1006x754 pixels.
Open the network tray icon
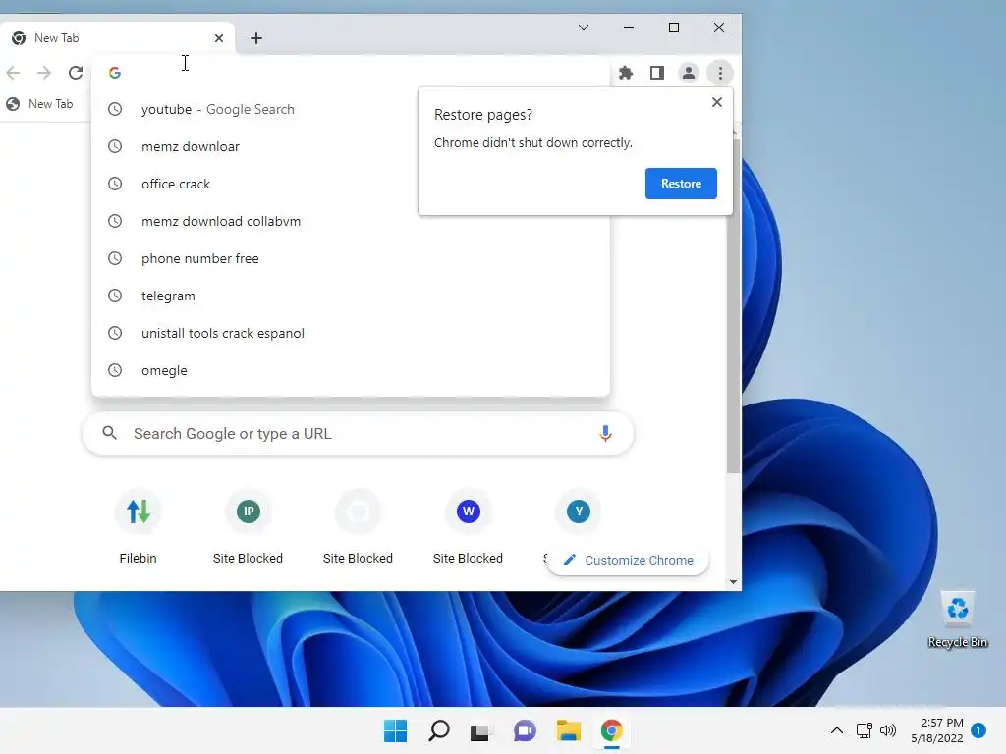pyautogui.click(x=865, y=730)
